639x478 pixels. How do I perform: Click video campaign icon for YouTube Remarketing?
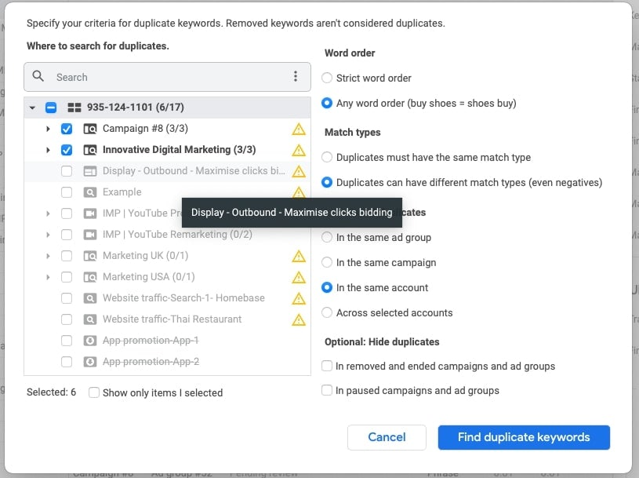tap(90, 235)
